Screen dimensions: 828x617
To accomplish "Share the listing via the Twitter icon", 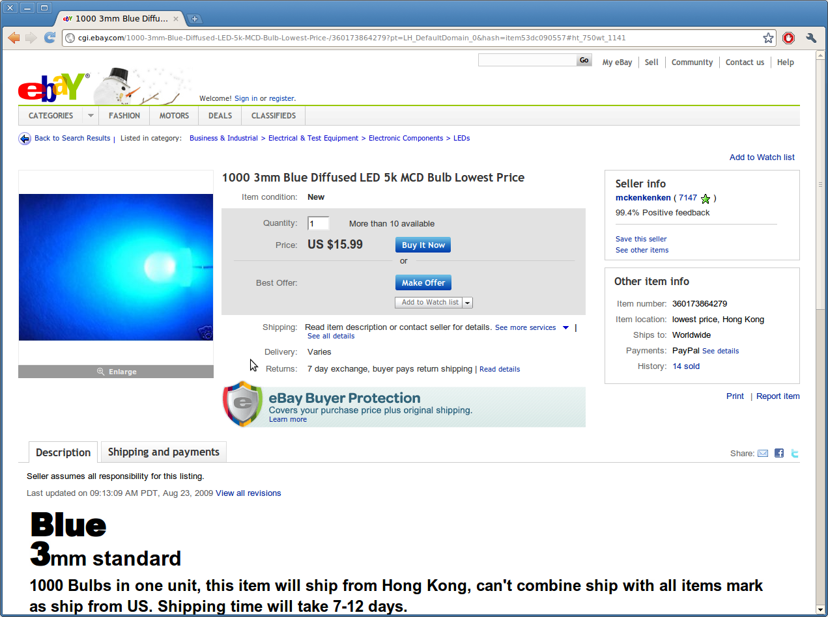I will coord(795,453).
